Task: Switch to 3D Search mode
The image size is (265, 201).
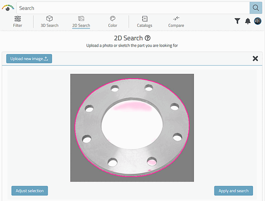Action: pyautogui.click(x=49, y=22)
